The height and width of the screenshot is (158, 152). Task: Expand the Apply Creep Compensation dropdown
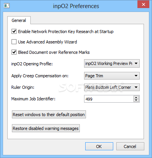(x=136, y=76)
